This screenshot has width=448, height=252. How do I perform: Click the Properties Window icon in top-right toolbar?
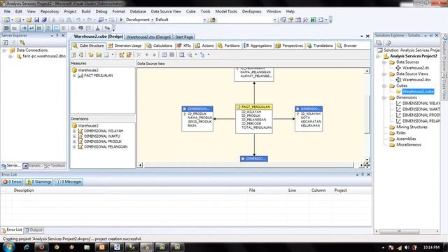[290, 20]
